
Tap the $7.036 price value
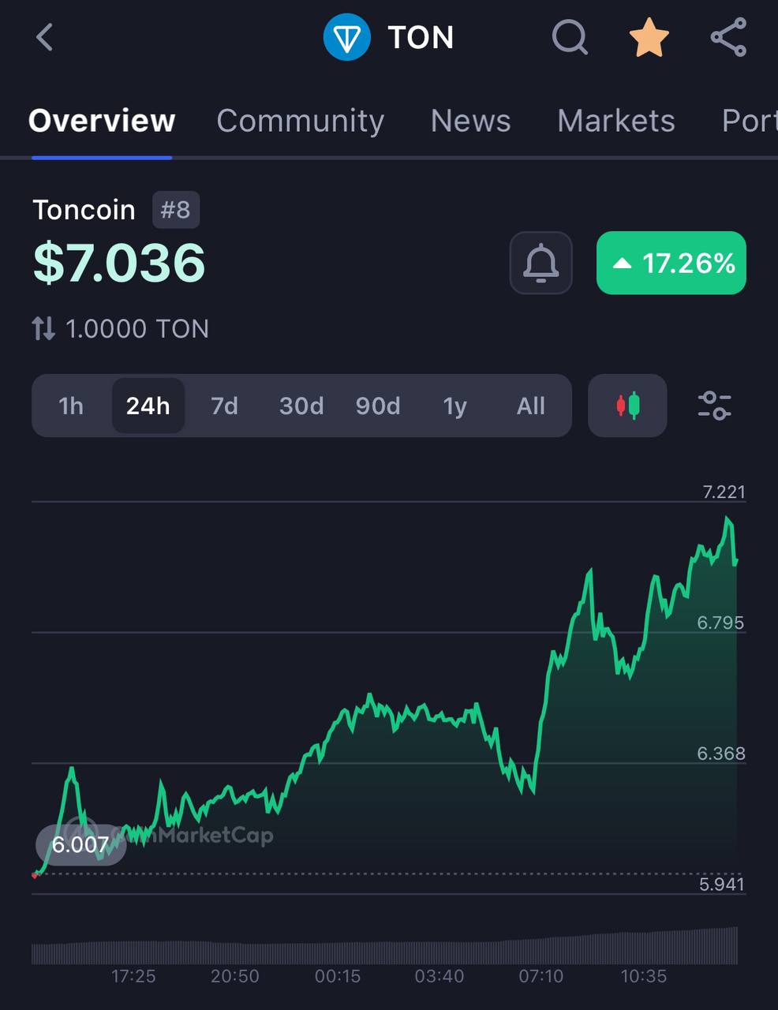point(119,263)
